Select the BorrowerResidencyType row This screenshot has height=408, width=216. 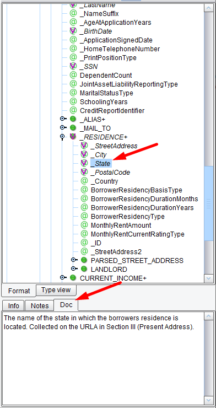[128, 217]
